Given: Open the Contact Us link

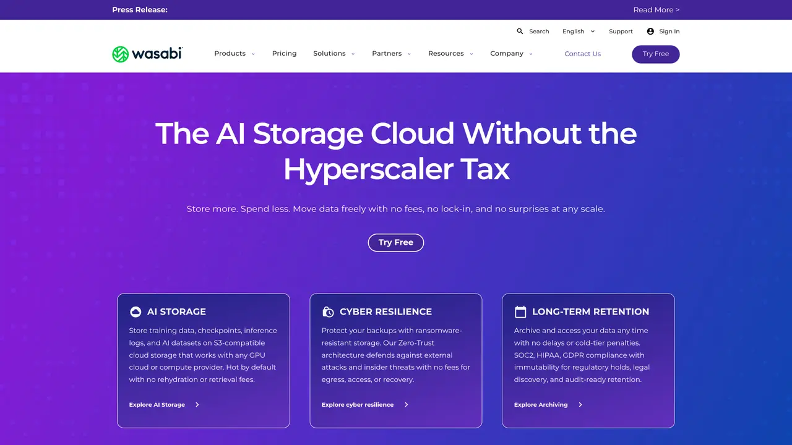Looking at the screenshot, I should click(x=583, y=54).
